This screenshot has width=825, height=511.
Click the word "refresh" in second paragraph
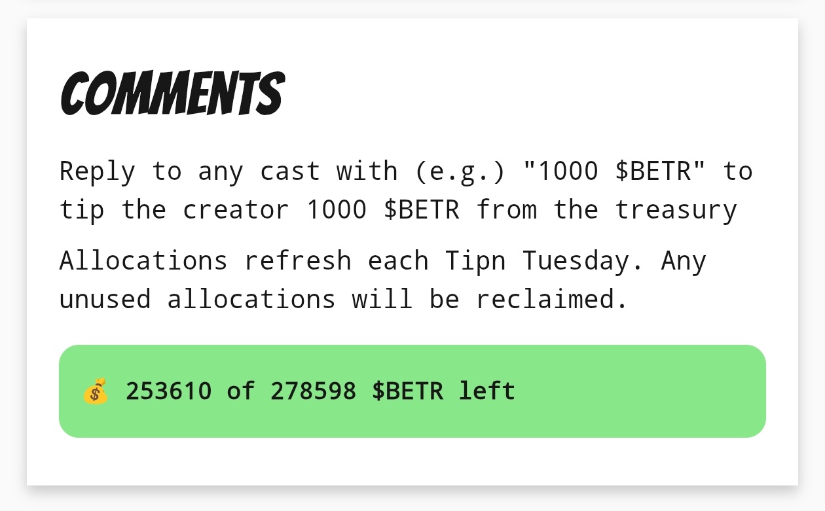click(297, 260)
